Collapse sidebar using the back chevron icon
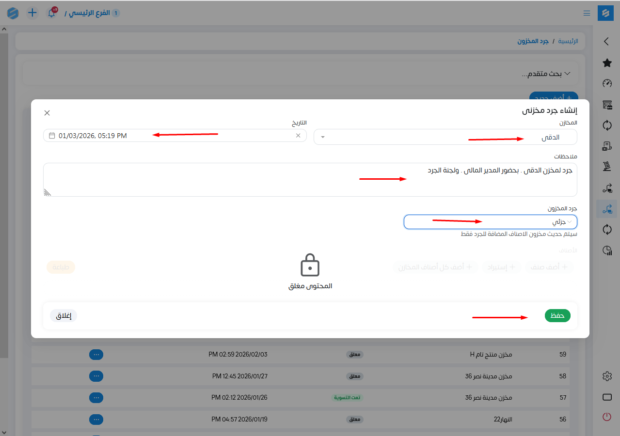Viewport: 620px width, 436px height. (x=606, y=42)
